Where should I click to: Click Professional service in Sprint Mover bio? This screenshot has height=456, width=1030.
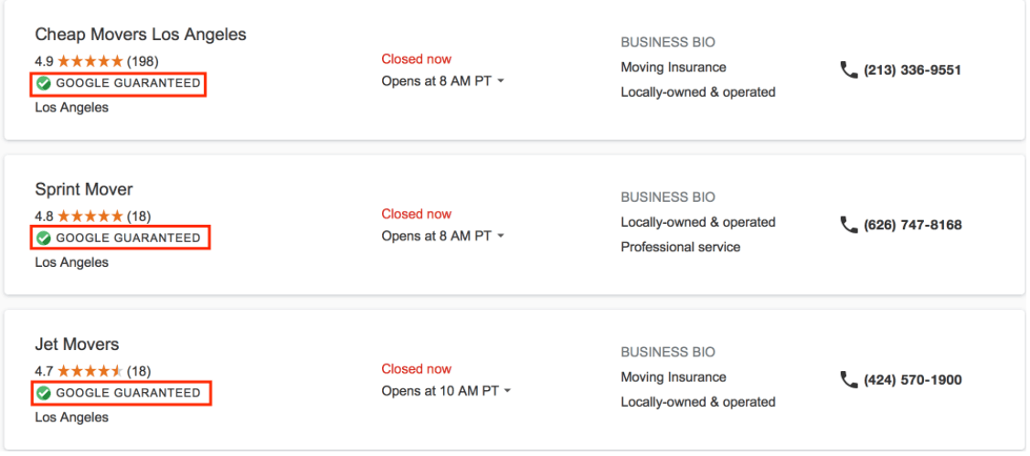(x=681, y=247)
